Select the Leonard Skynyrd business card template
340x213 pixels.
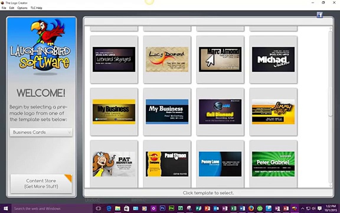tap(114, 59)
